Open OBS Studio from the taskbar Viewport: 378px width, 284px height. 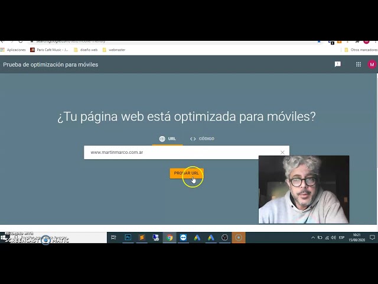tap(224, 238)
